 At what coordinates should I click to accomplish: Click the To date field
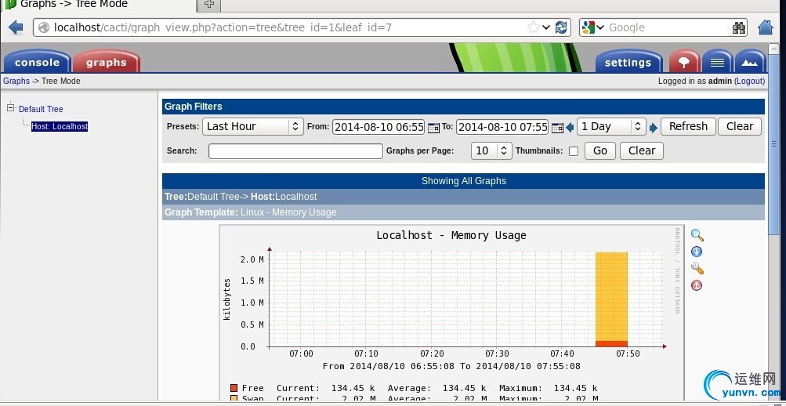click(x=502, y=127)
